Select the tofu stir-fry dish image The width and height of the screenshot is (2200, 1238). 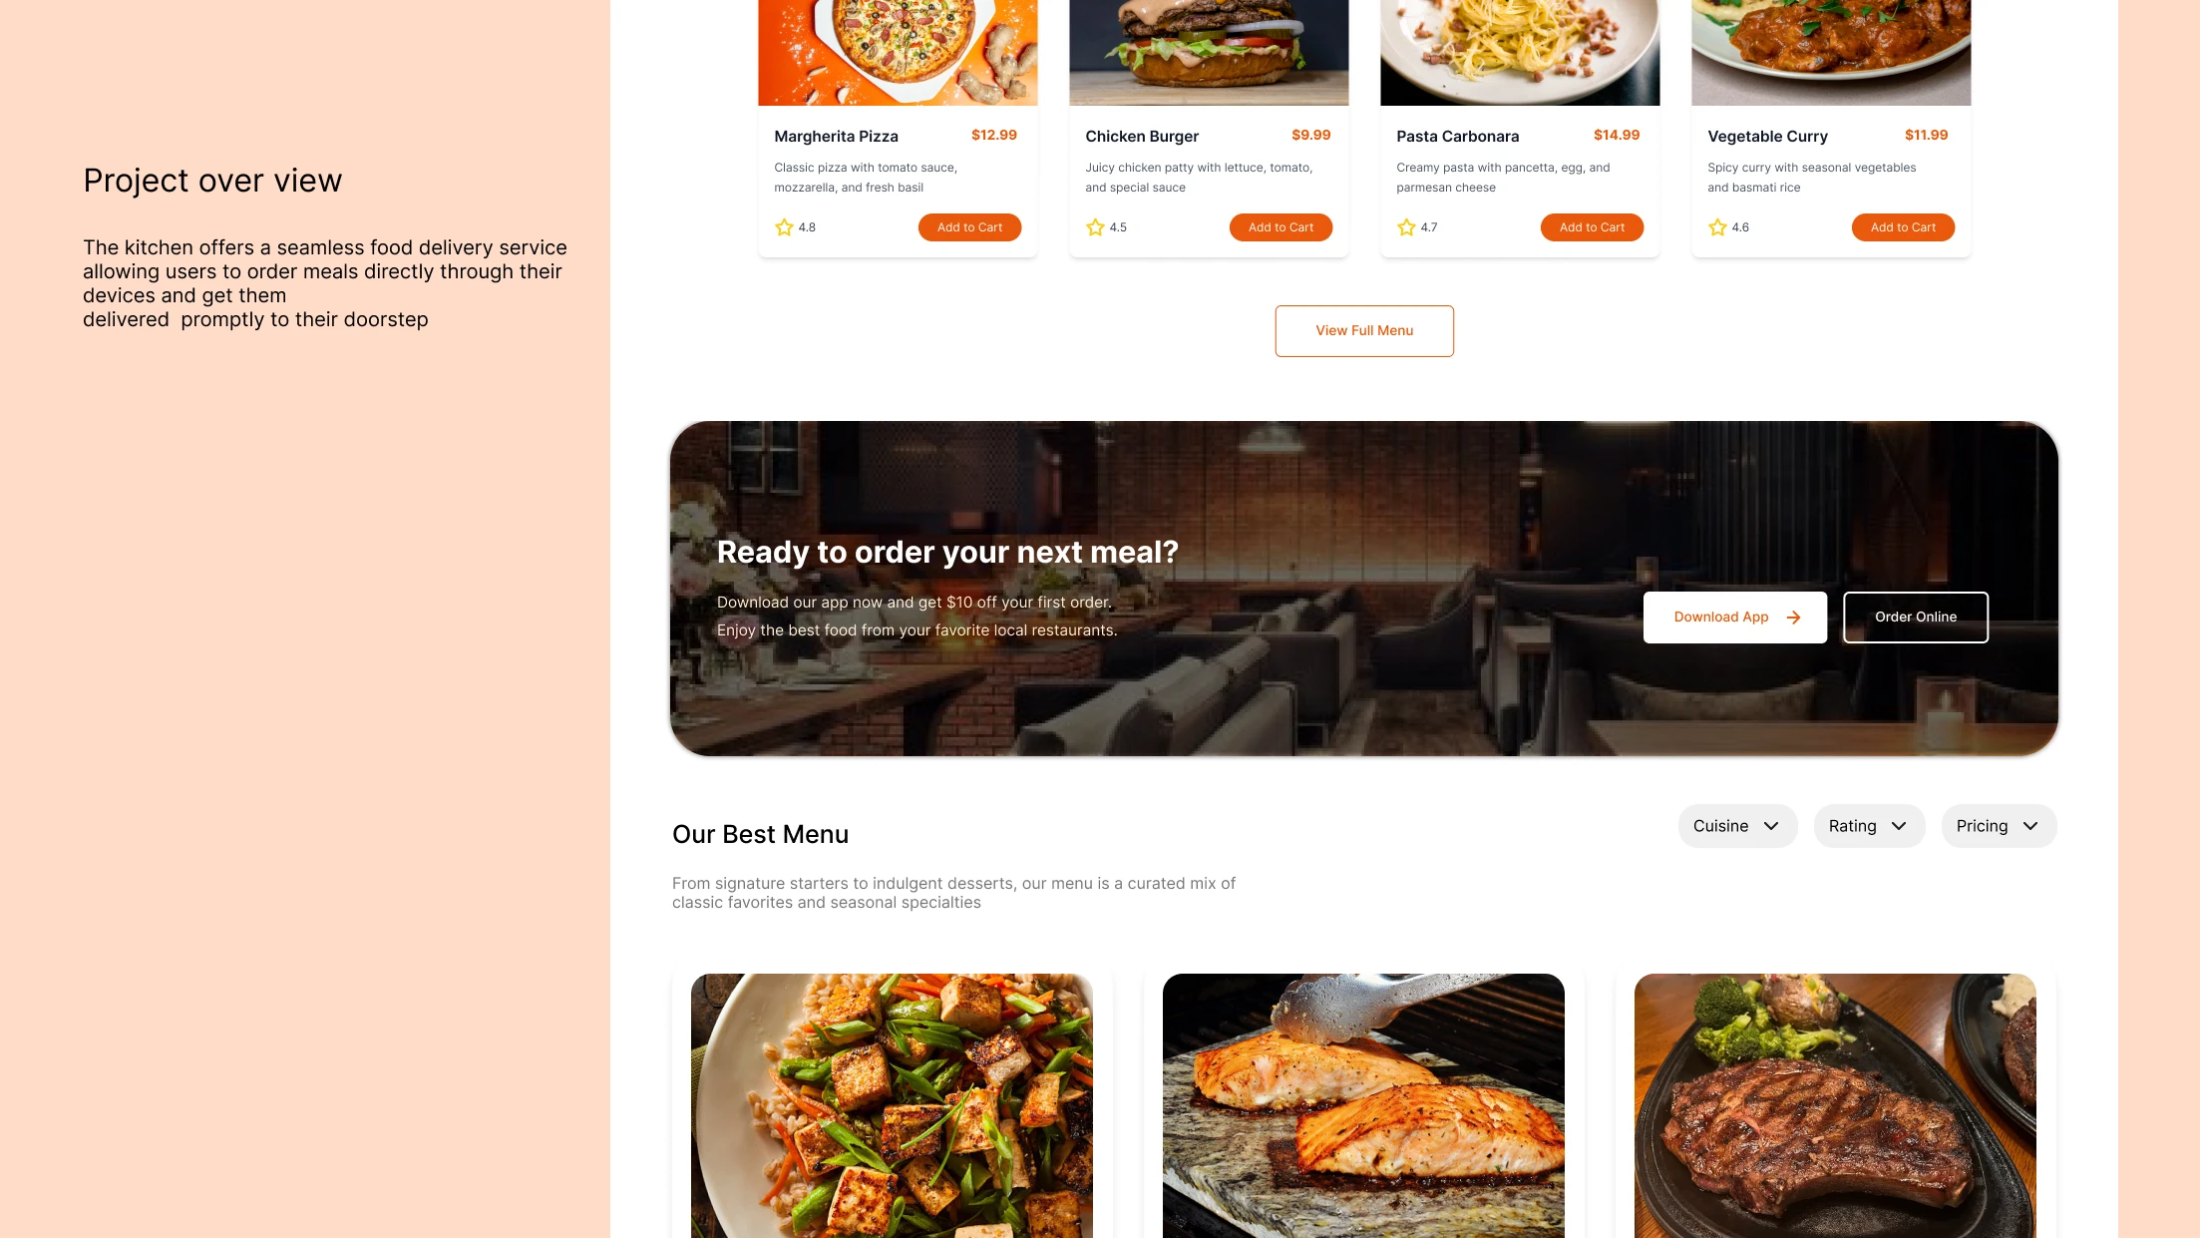pyautogui.click(x=892, y=1105)
